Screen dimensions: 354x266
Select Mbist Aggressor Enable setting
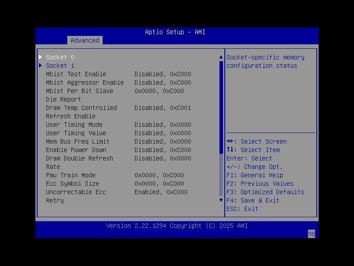coord(119,82)
